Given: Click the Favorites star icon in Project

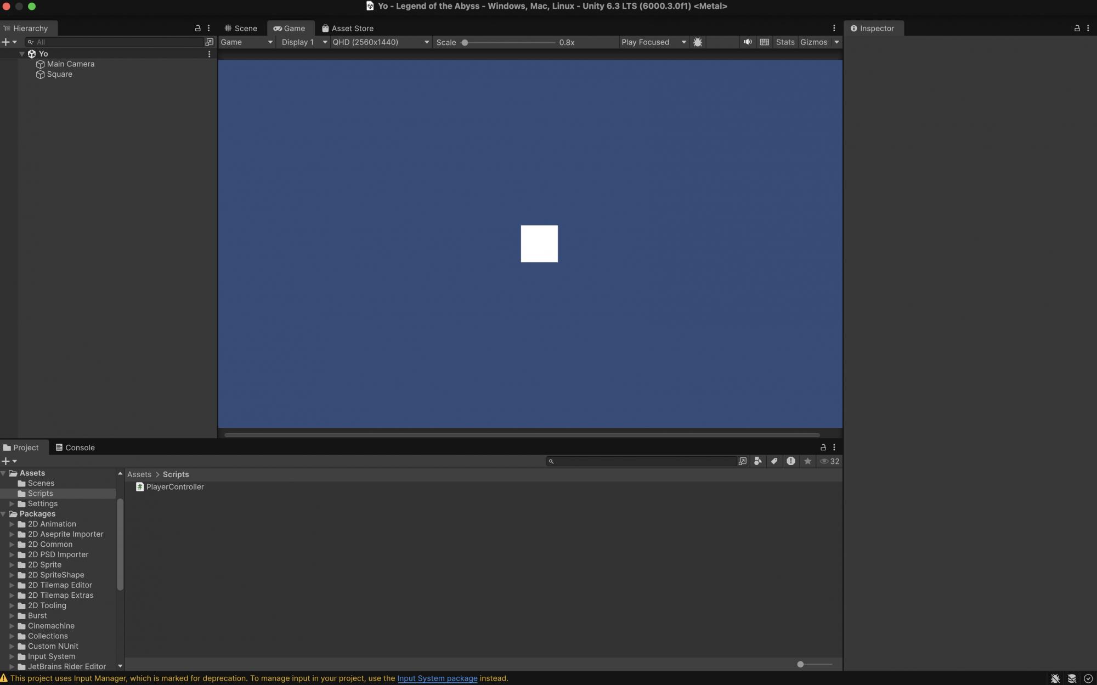Looking at the screenshot, I should (807, 461).
